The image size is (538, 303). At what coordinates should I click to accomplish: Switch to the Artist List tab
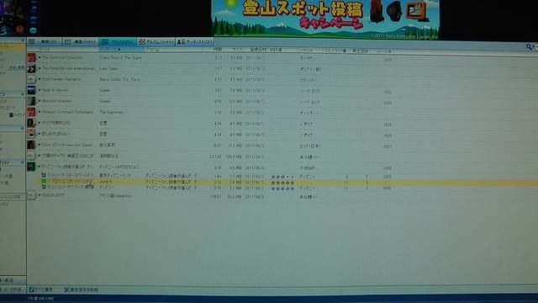194,42
